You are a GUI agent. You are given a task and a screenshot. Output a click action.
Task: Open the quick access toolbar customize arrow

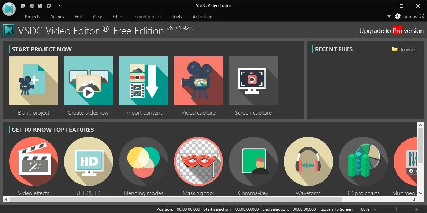(60, 5)
